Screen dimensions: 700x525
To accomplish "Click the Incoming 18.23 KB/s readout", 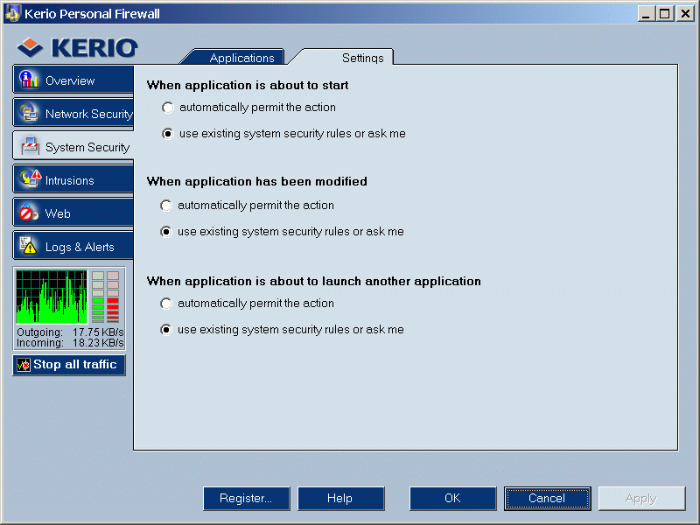I will pyautogui.click(x=70, y=343).
